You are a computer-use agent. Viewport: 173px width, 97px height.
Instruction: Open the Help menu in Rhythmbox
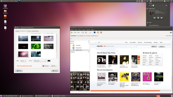(x=92, y=30)
